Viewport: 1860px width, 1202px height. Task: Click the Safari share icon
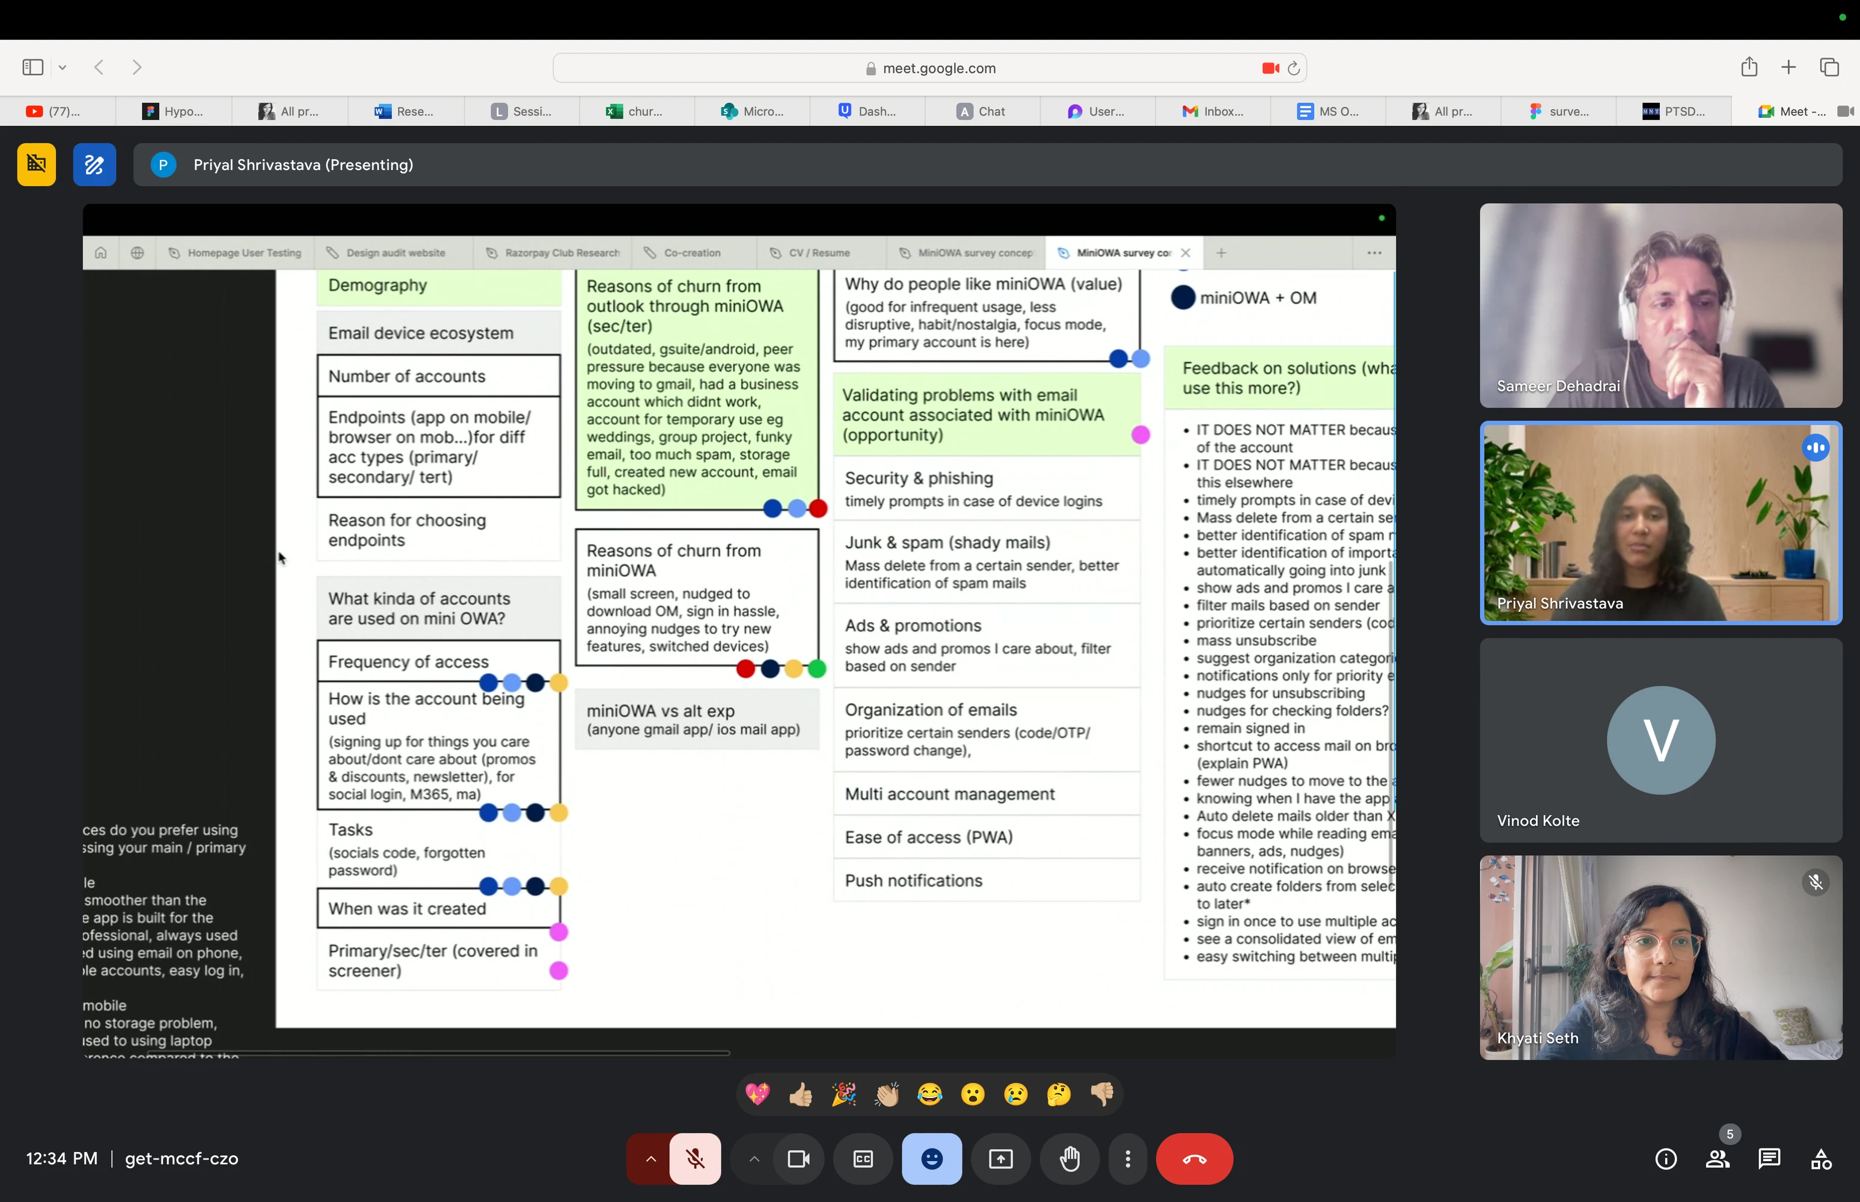[x=1748, y=67]
